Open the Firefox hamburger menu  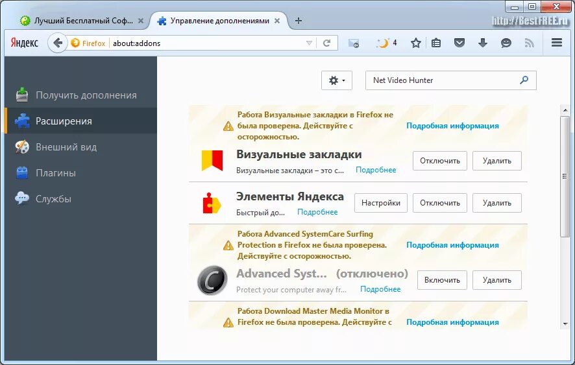pyautogui.click(x=557, y=43)
